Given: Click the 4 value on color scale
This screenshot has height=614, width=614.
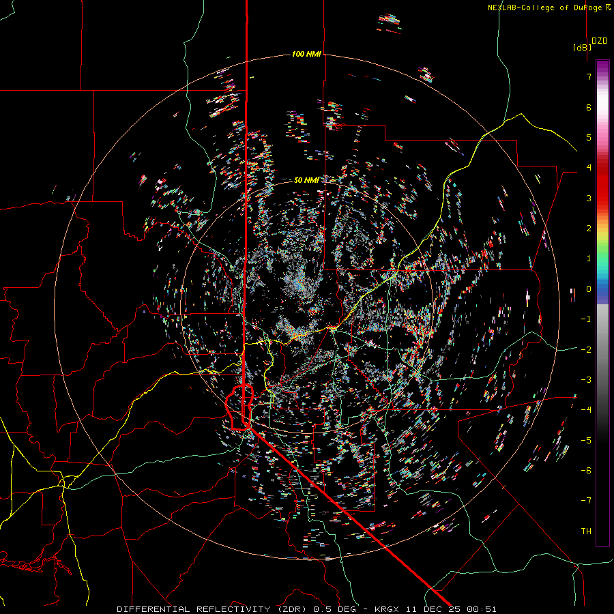Looking at the screenshot, I should (x=589, y=168).
